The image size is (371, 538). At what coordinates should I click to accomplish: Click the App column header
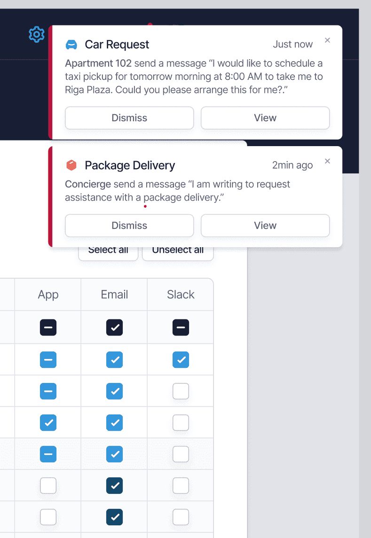47,294
